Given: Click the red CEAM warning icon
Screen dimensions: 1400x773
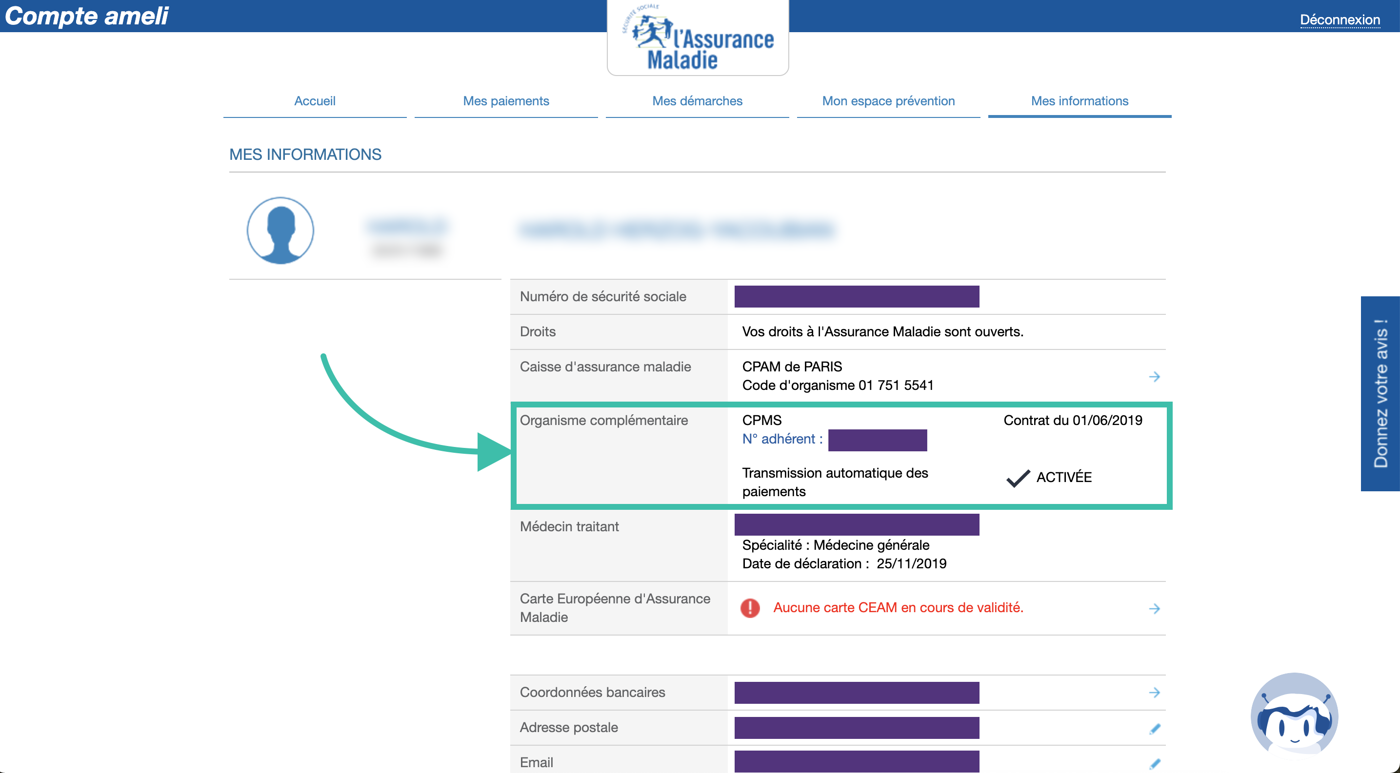Looking at the screenshot, I should (x=751, y=608).
